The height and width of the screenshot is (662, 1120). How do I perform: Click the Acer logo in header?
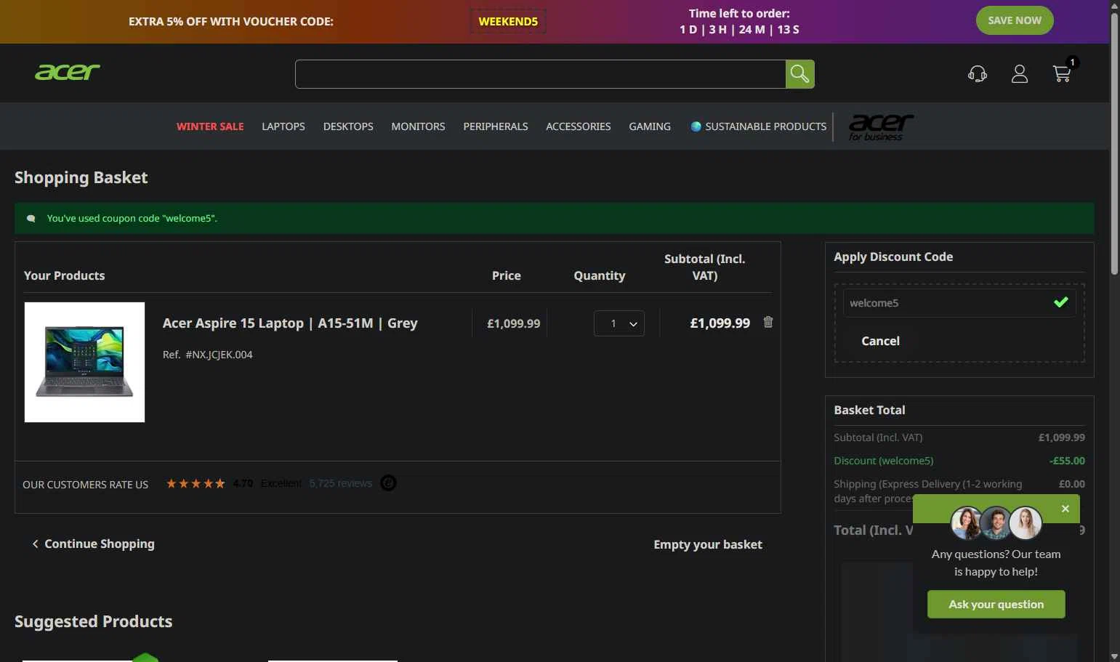(x=68, y=72)
